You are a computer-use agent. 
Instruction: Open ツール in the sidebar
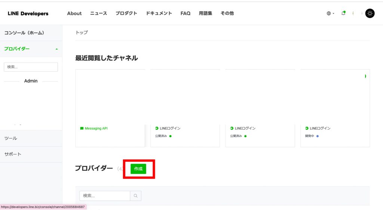pos(31,138)
